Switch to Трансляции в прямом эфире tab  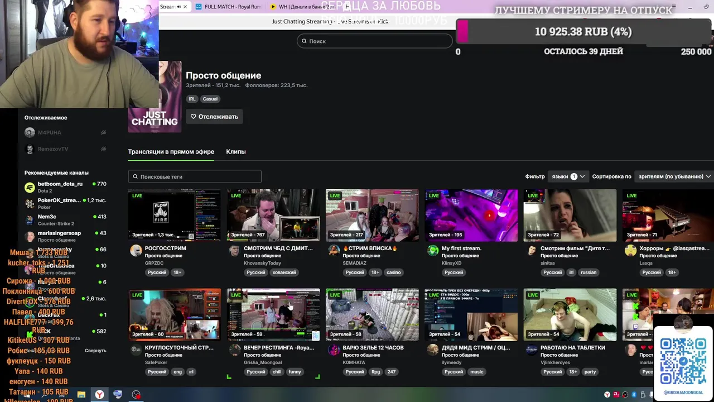(x=171, y=152)
